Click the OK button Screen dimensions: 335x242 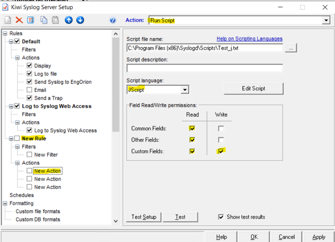pyautogui.click(x=254, y=237)
